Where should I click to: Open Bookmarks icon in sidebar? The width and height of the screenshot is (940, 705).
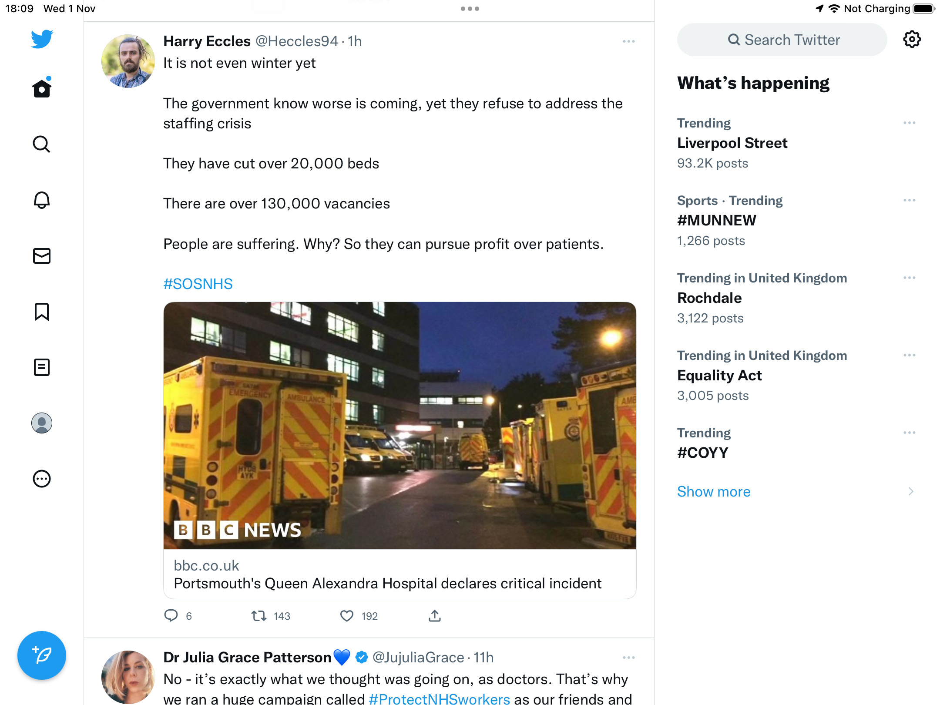click(42, 312)
